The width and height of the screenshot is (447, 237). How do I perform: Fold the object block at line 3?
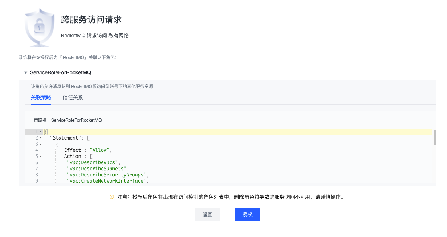tap(40, 144)
